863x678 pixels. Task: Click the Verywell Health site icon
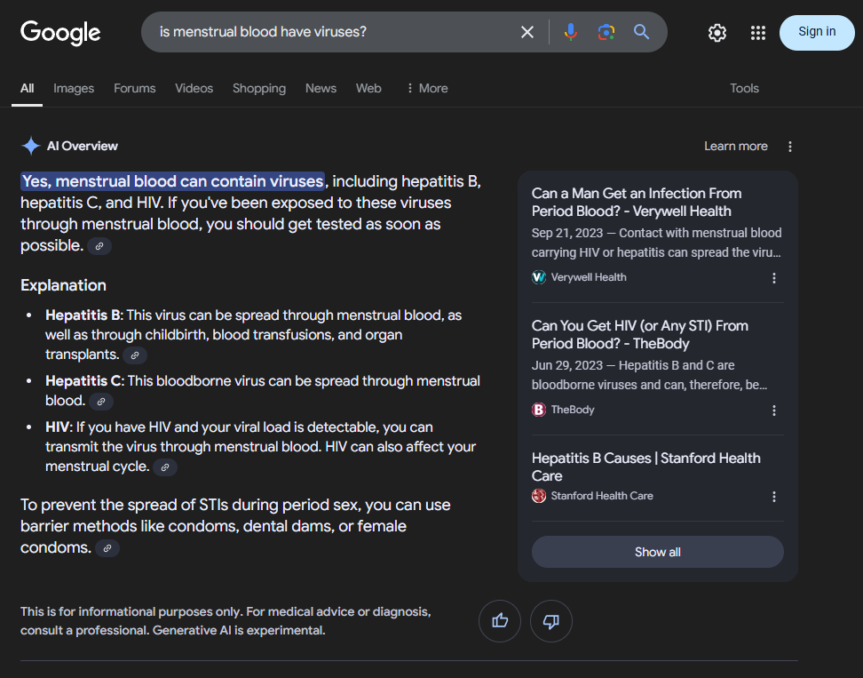click(539, 277)
